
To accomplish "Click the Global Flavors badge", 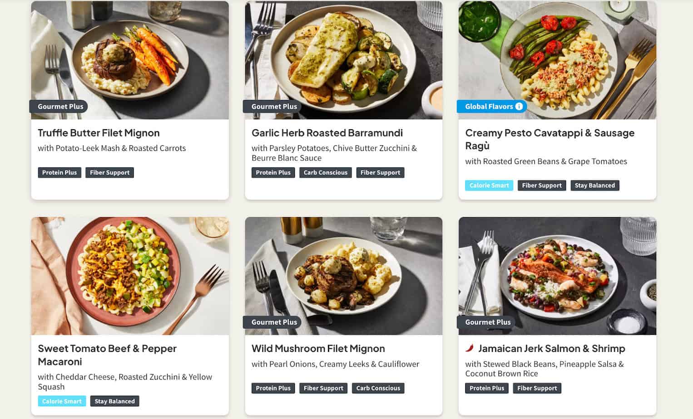I will [492, 107].
